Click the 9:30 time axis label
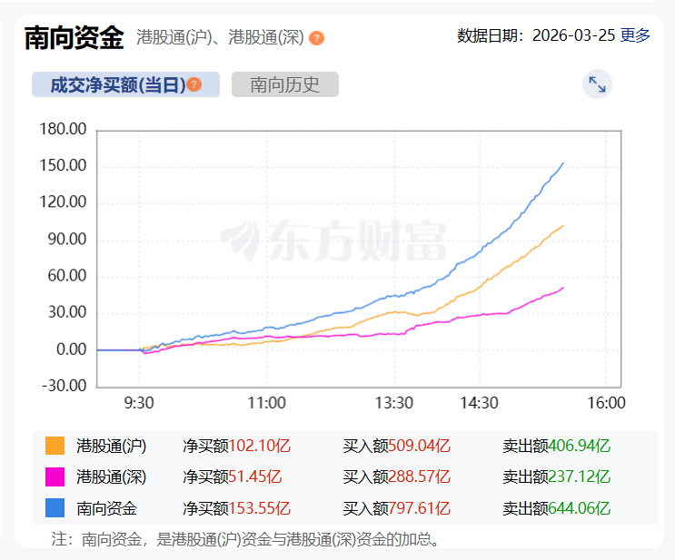Viewport: 675px width, 560px height. click(139, 403)
